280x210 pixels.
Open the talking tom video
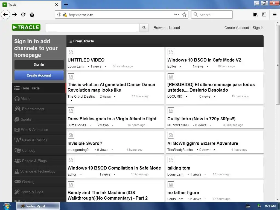coord(179,168)
